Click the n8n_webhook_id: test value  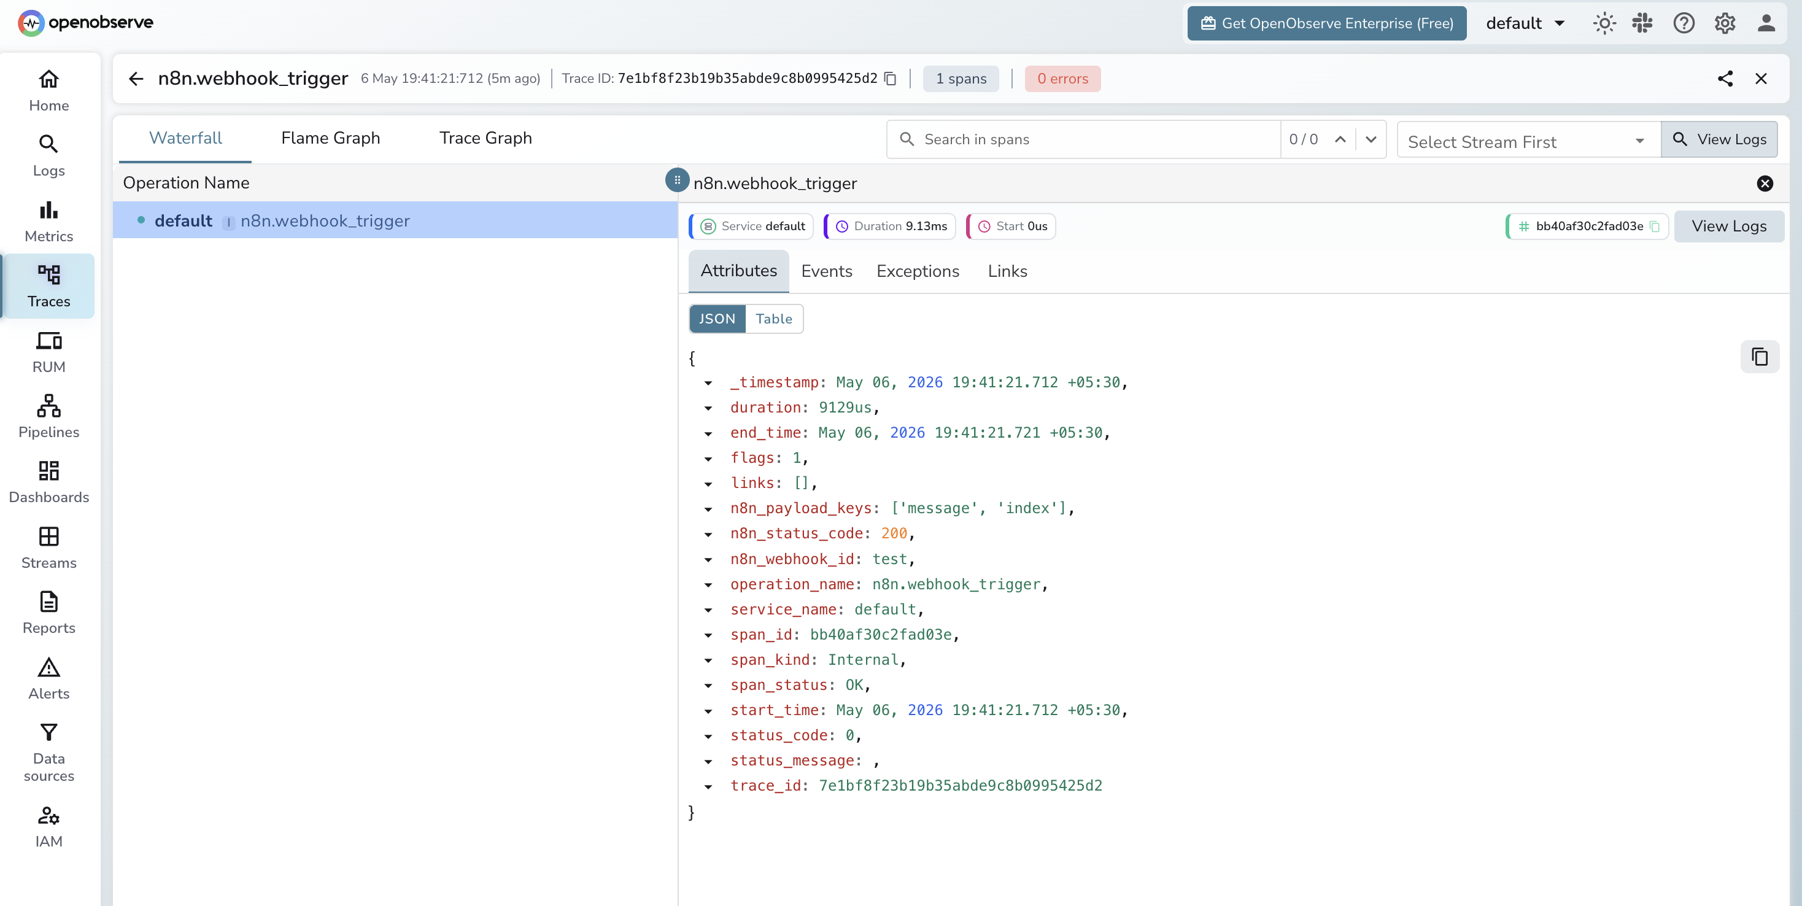[x=890, y=560]
